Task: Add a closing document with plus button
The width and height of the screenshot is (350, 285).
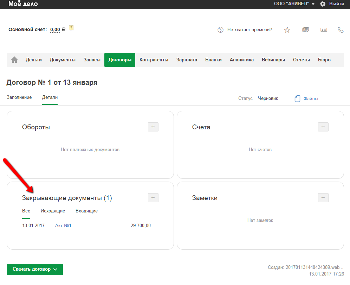Action: pos(153,198)
